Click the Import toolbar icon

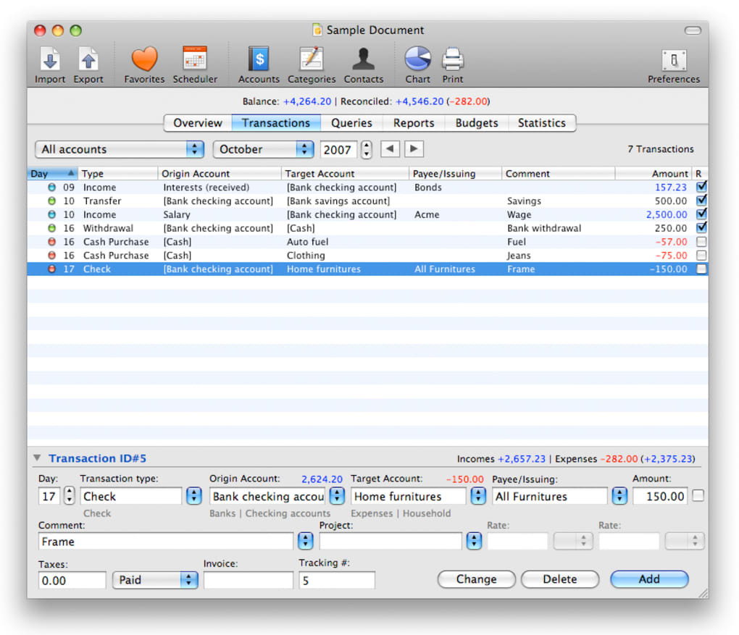pyautogui.click(x=50, y=59)
